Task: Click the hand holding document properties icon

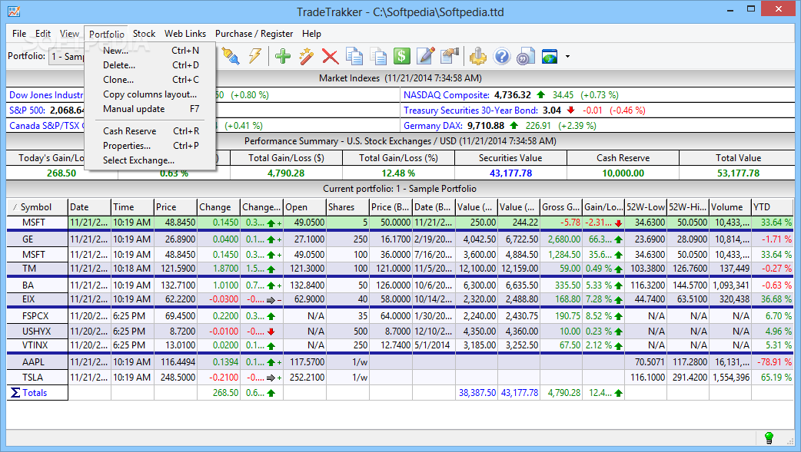Action: click(450, 56)
